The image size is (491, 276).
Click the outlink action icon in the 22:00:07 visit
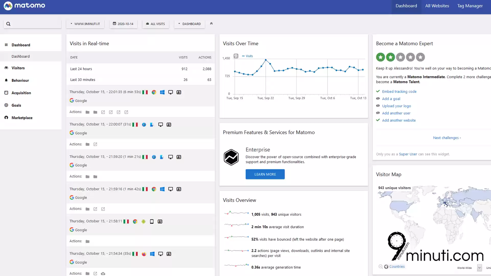point(95,144)
